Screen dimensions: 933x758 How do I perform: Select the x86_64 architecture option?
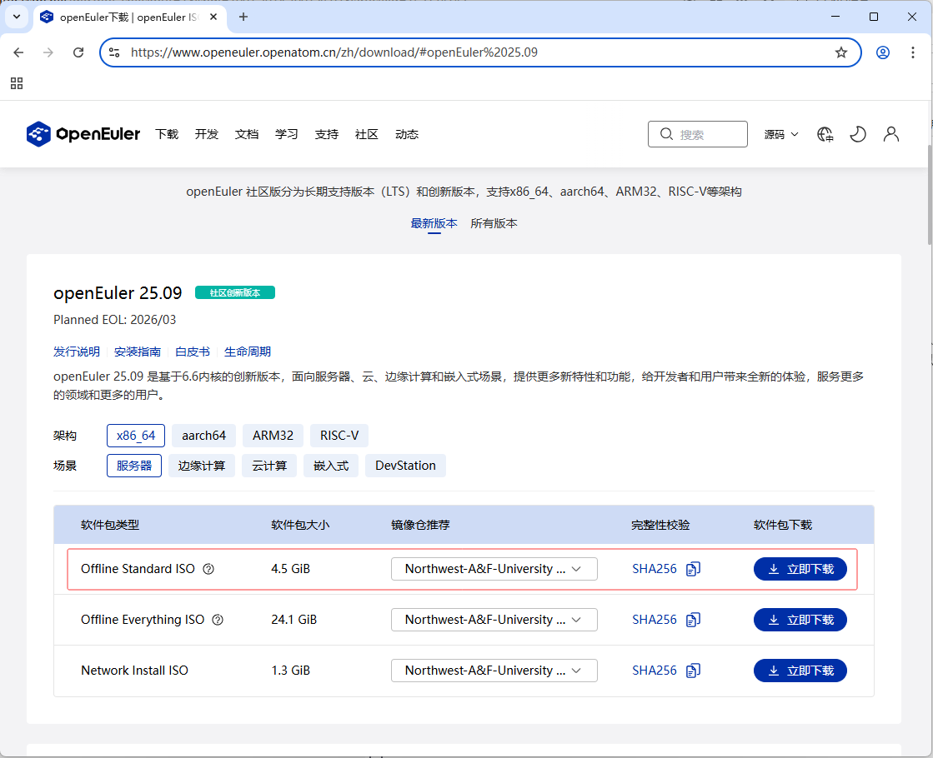coord(136,436)
